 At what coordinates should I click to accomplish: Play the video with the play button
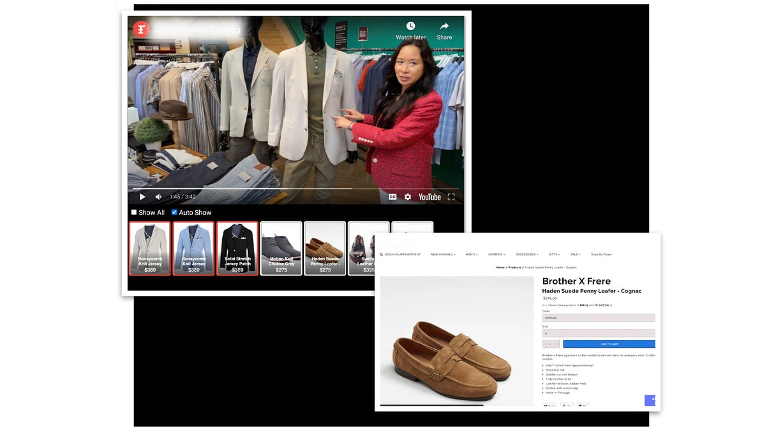143,197
